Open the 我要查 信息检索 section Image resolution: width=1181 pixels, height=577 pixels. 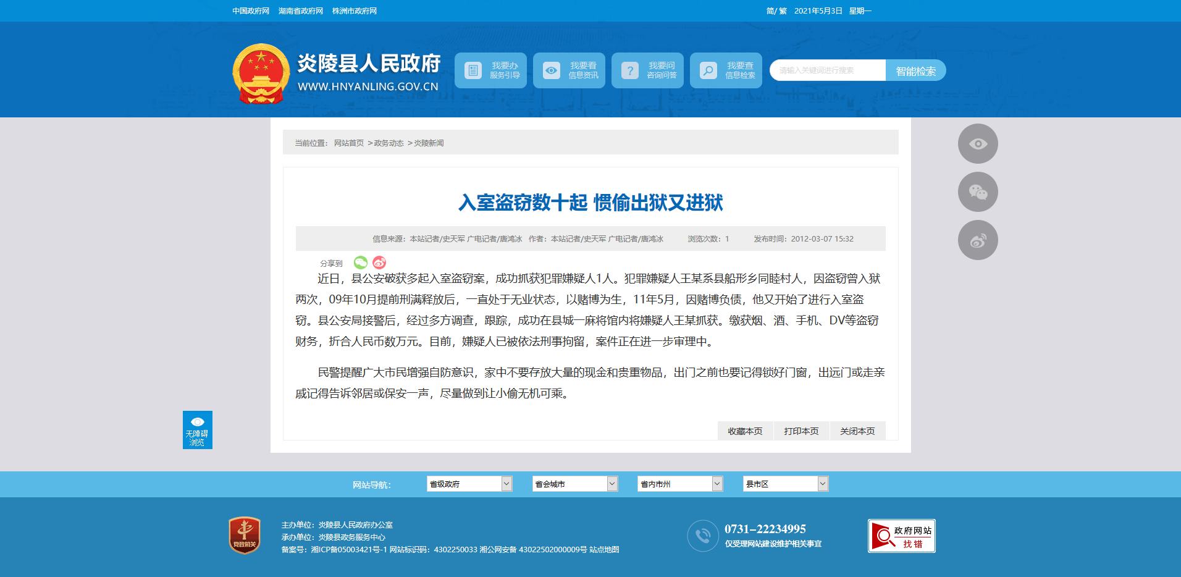[726, 70]
